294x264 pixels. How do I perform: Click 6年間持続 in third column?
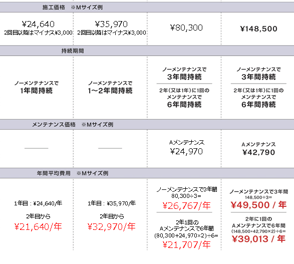click(184, 104)
